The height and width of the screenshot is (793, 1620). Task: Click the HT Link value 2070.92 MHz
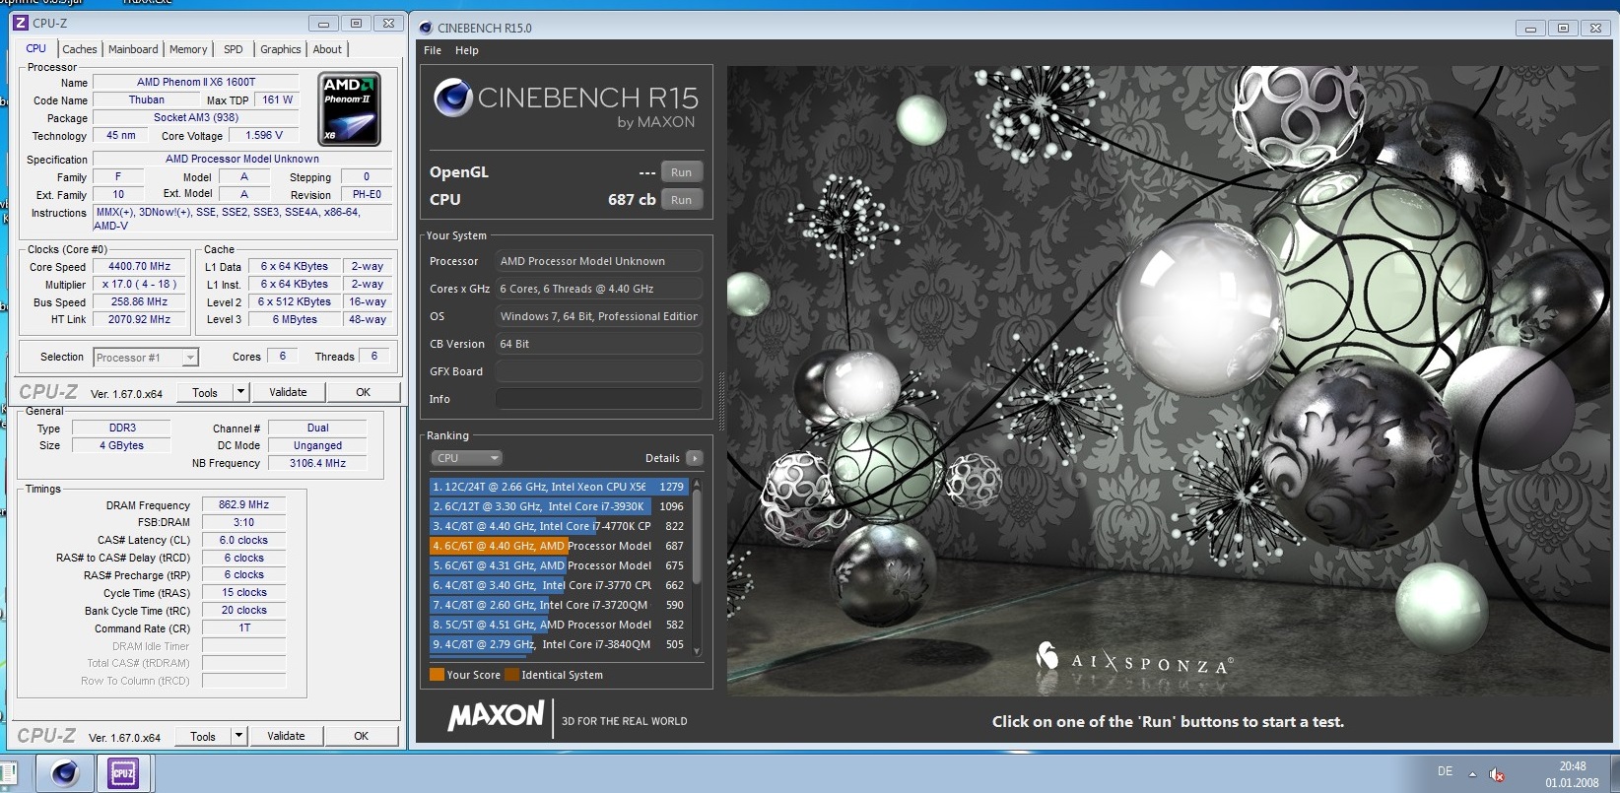tap(139, 320)
